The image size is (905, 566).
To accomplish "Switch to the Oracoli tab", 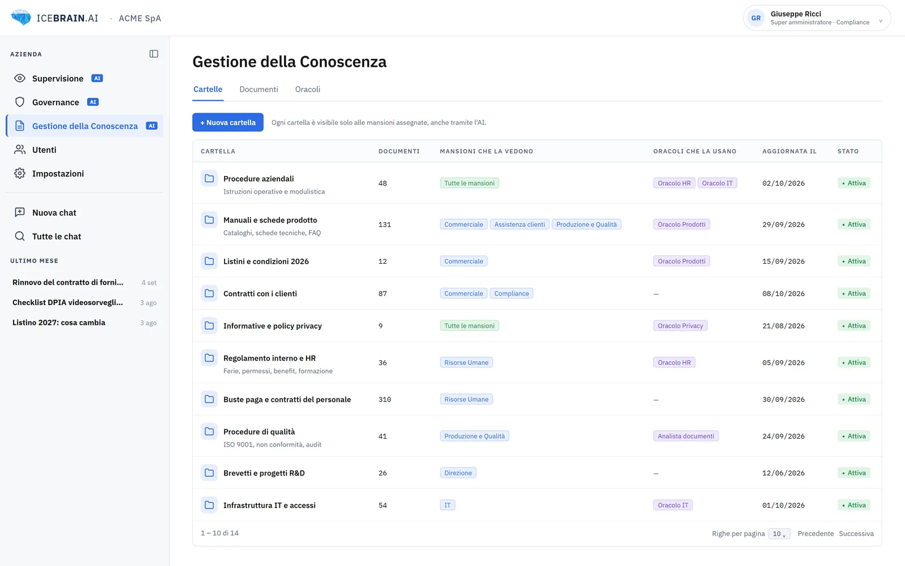I will [308, 89].
